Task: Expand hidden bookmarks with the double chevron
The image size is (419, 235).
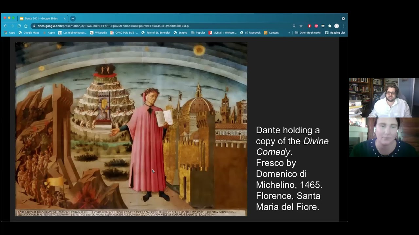Action: click(x=289, y=33)
